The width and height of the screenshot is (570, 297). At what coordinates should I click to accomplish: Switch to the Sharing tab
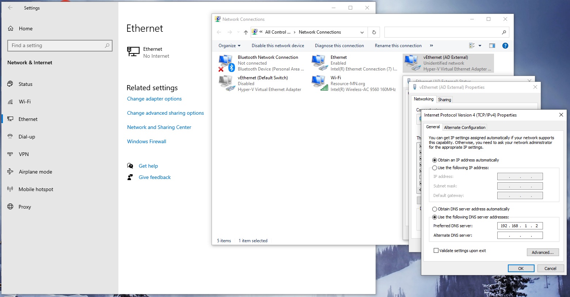point(444,99)
